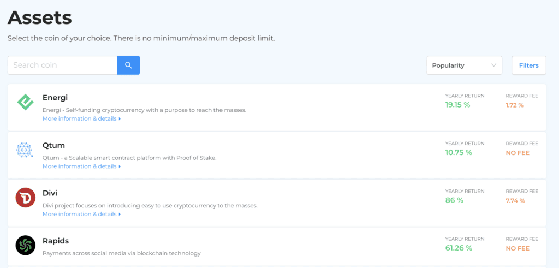Open the Popularity sort dropdown
The height and width of the screenshot is (268, 559).
point(464,65)
